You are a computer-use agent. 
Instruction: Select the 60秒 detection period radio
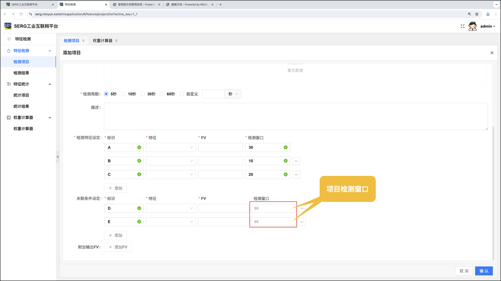162,94
